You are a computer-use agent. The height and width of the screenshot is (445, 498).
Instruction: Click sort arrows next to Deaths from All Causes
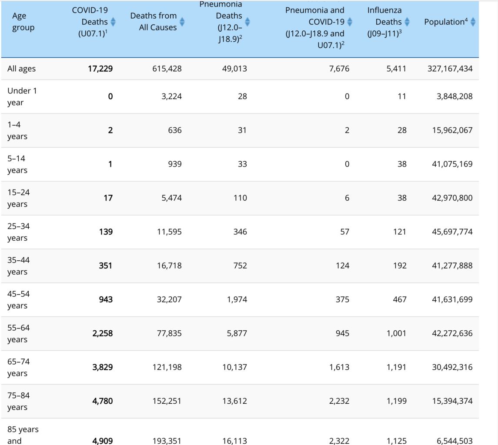point(182,22)
